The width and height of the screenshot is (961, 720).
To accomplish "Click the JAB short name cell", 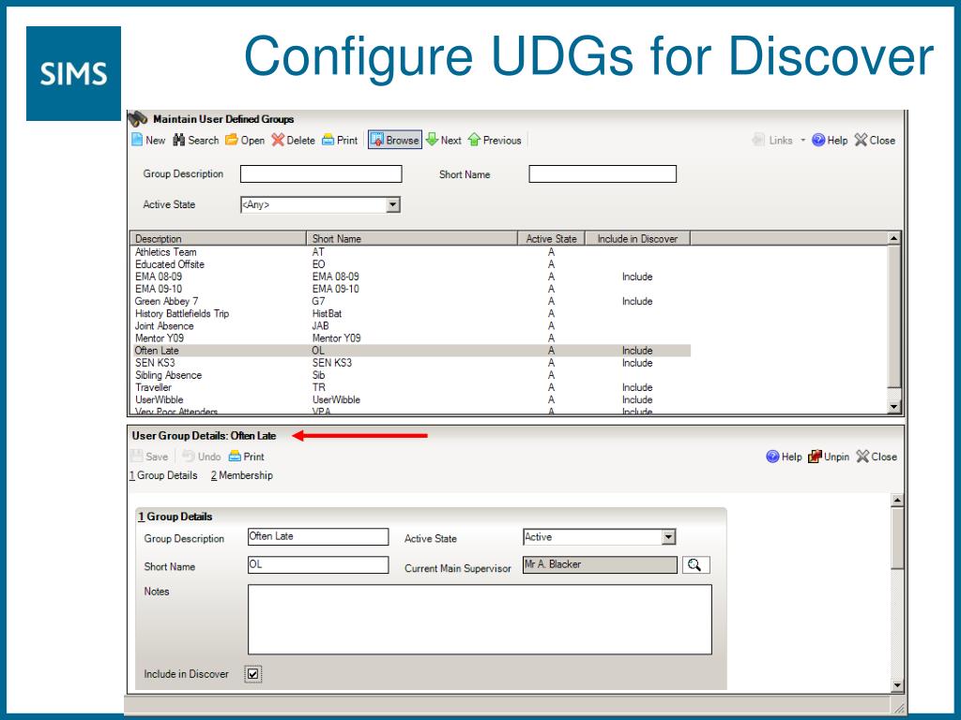I will [x=320, y=325].
